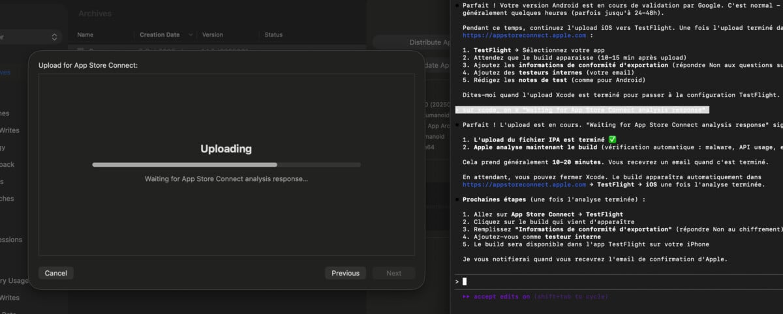Click the upload progress bar

[x=226, y=165]
